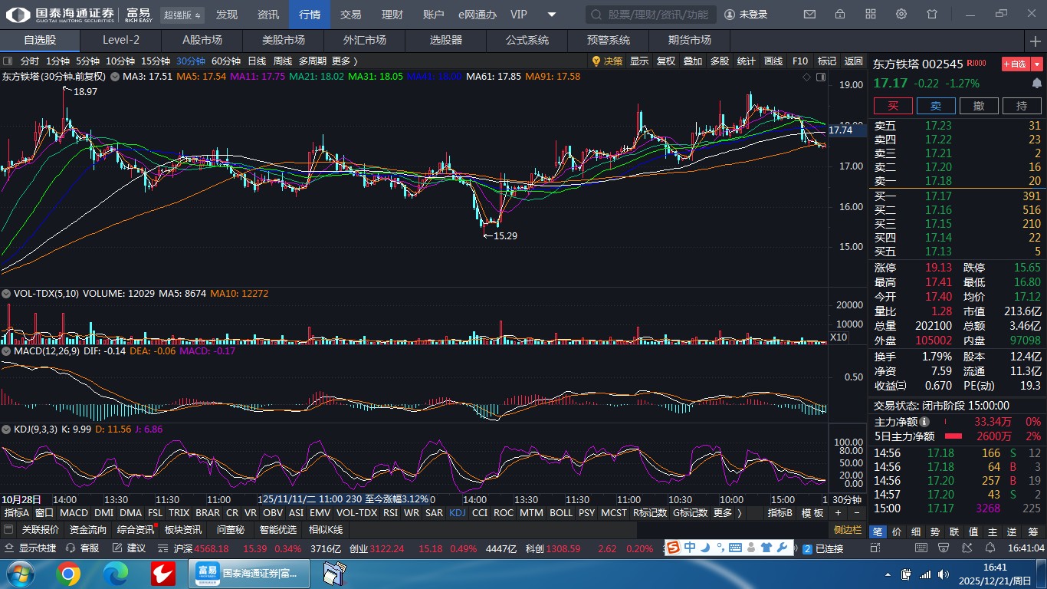Expand indicator menu beside 东方铁塔 chart title

point(115,77)
